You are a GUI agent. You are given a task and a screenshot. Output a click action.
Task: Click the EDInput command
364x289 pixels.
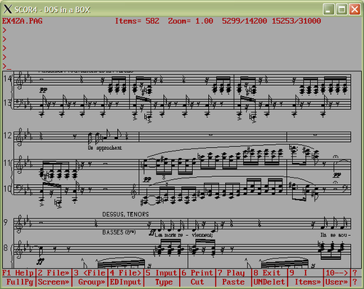(x=125, y=282)
